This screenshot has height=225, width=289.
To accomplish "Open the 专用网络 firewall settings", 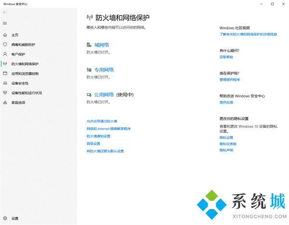I will point(104,70).
